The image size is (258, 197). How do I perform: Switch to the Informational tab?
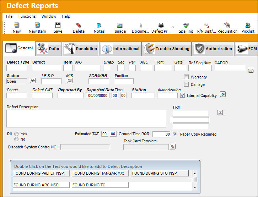click(x=120, y=49)
